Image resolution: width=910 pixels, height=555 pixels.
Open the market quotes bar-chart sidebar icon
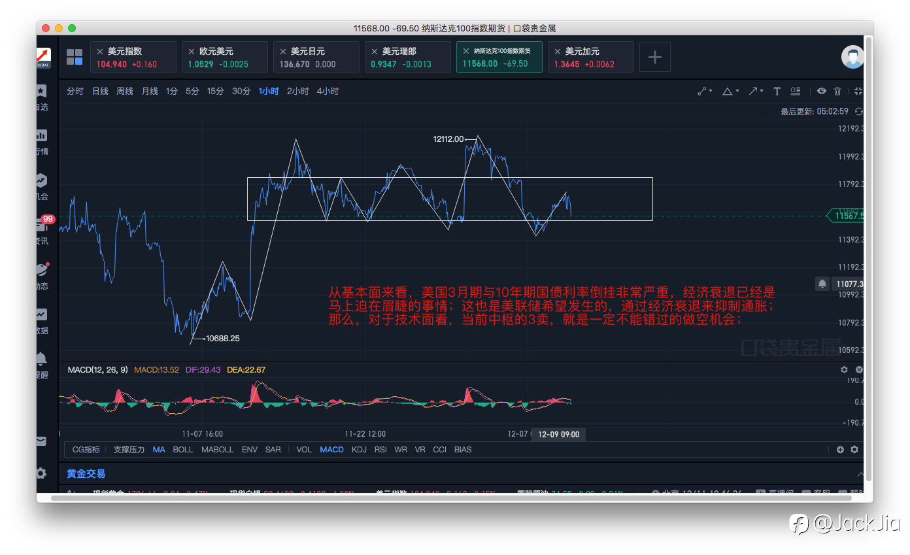pyautogui.click(x=42, y=135)
